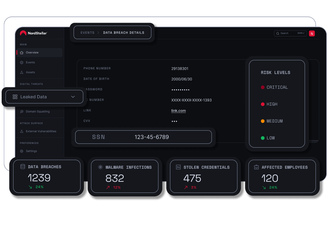Viewport: 329px width, 243px height.
Task: Expand the Leaked Data dropdown chevron
Action: [x=73, y=97]
